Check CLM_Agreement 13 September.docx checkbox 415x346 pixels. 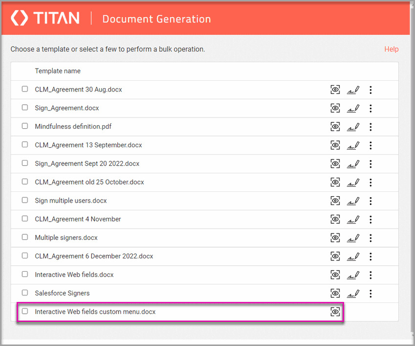tap(25, 144)
